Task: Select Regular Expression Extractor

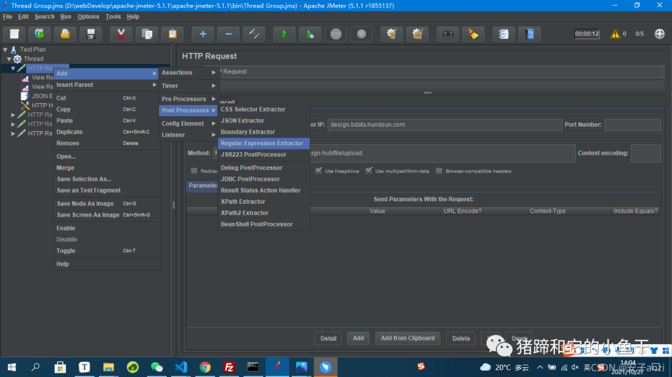Action: click(264, 143)
